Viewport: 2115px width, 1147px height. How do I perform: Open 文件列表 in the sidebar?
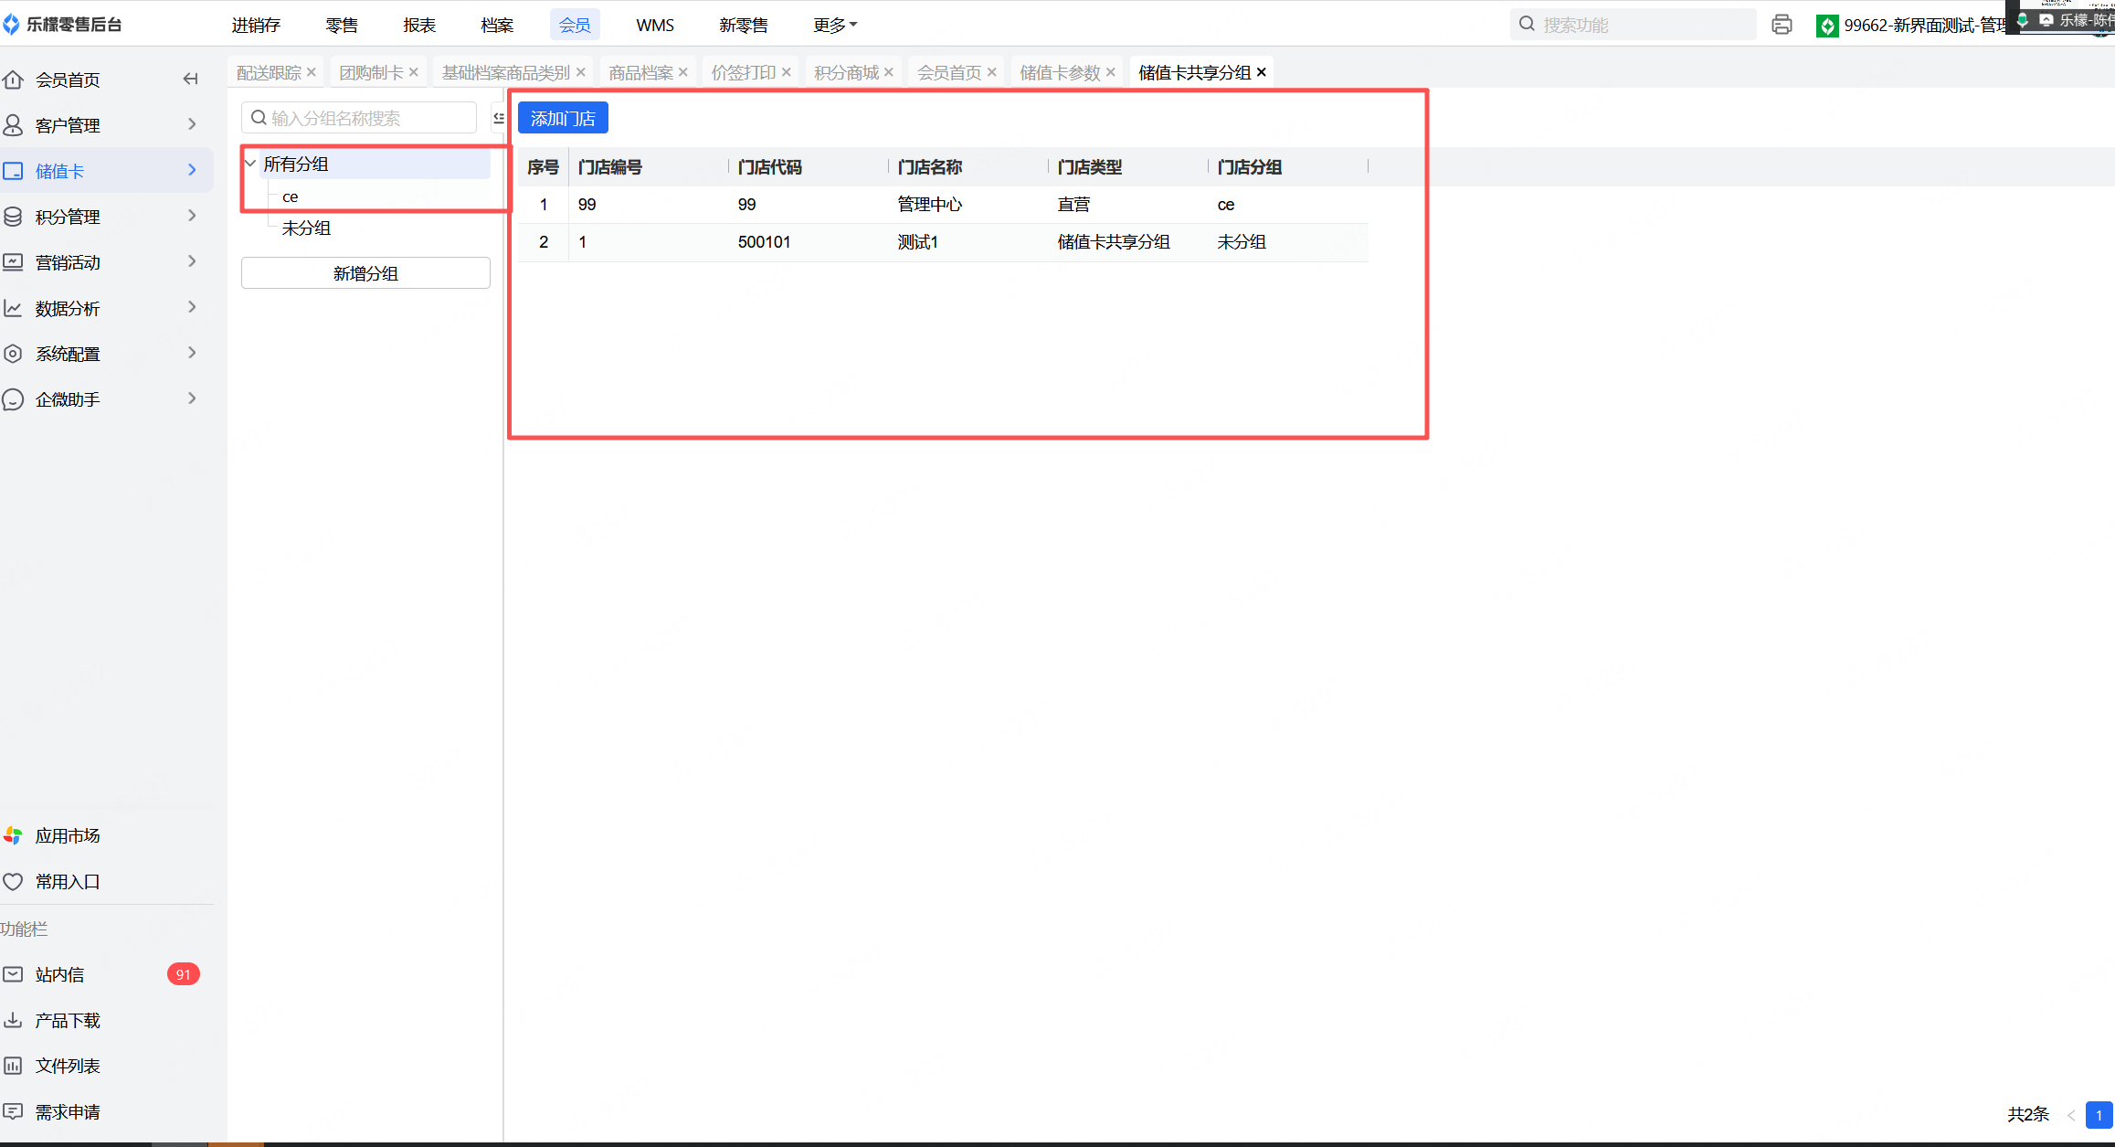pos(67,1066)
